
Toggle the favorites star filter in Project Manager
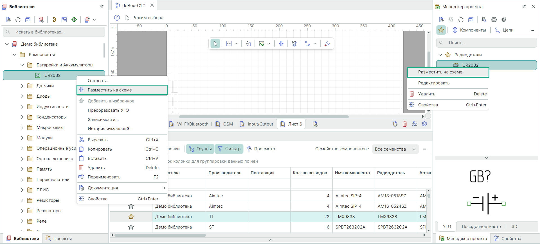tap(441, 30)
